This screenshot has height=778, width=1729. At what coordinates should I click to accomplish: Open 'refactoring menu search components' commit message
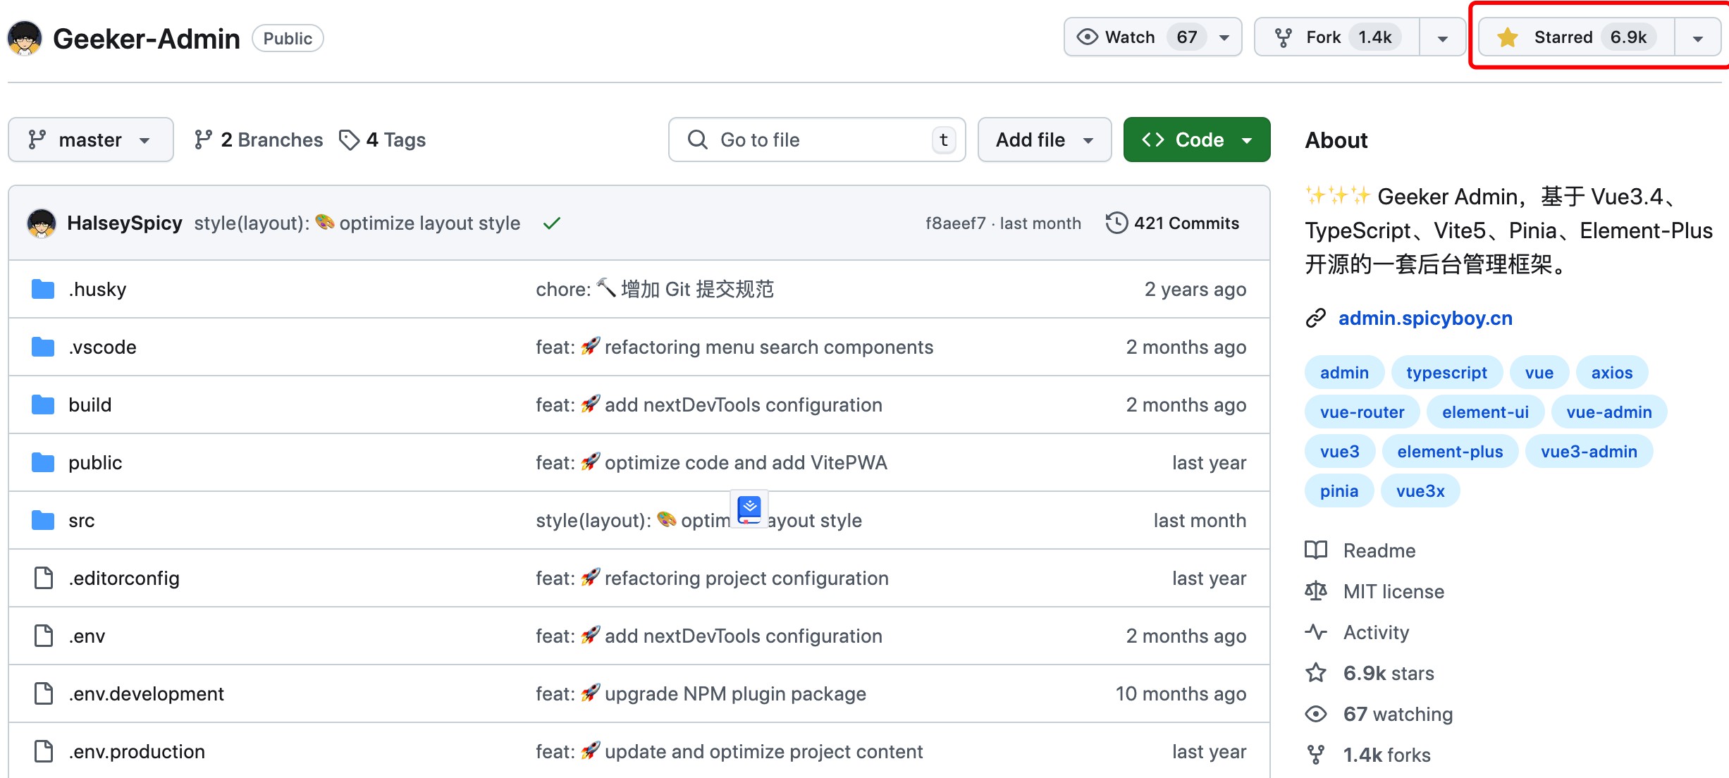coord(734,347)
